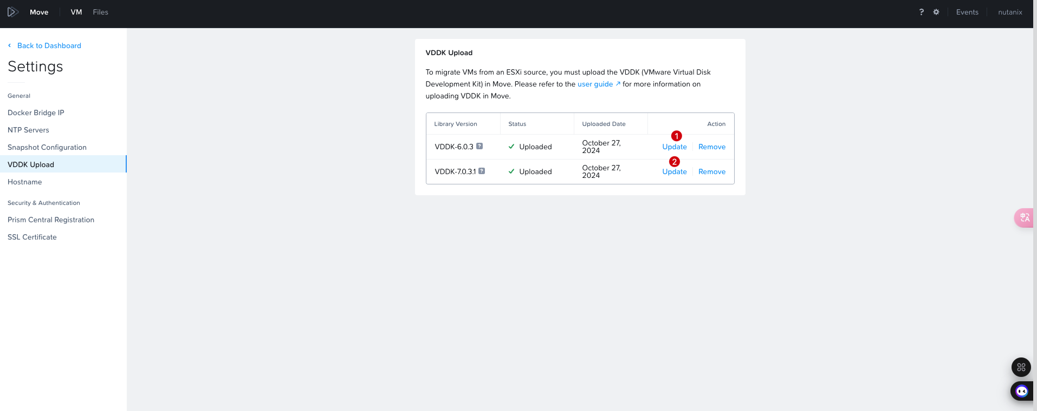Open the settings gear icon
1037x411 pixels.
pyautogui.click(x=936, y=12)
